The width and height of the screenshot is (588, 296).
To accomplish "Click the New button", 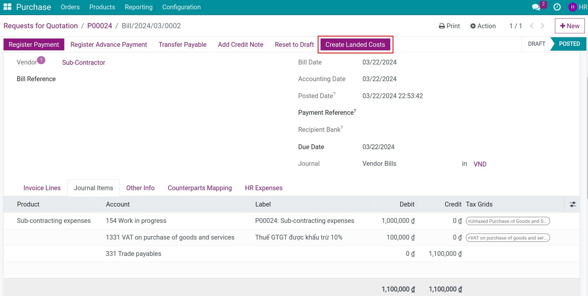I will 570,26.
